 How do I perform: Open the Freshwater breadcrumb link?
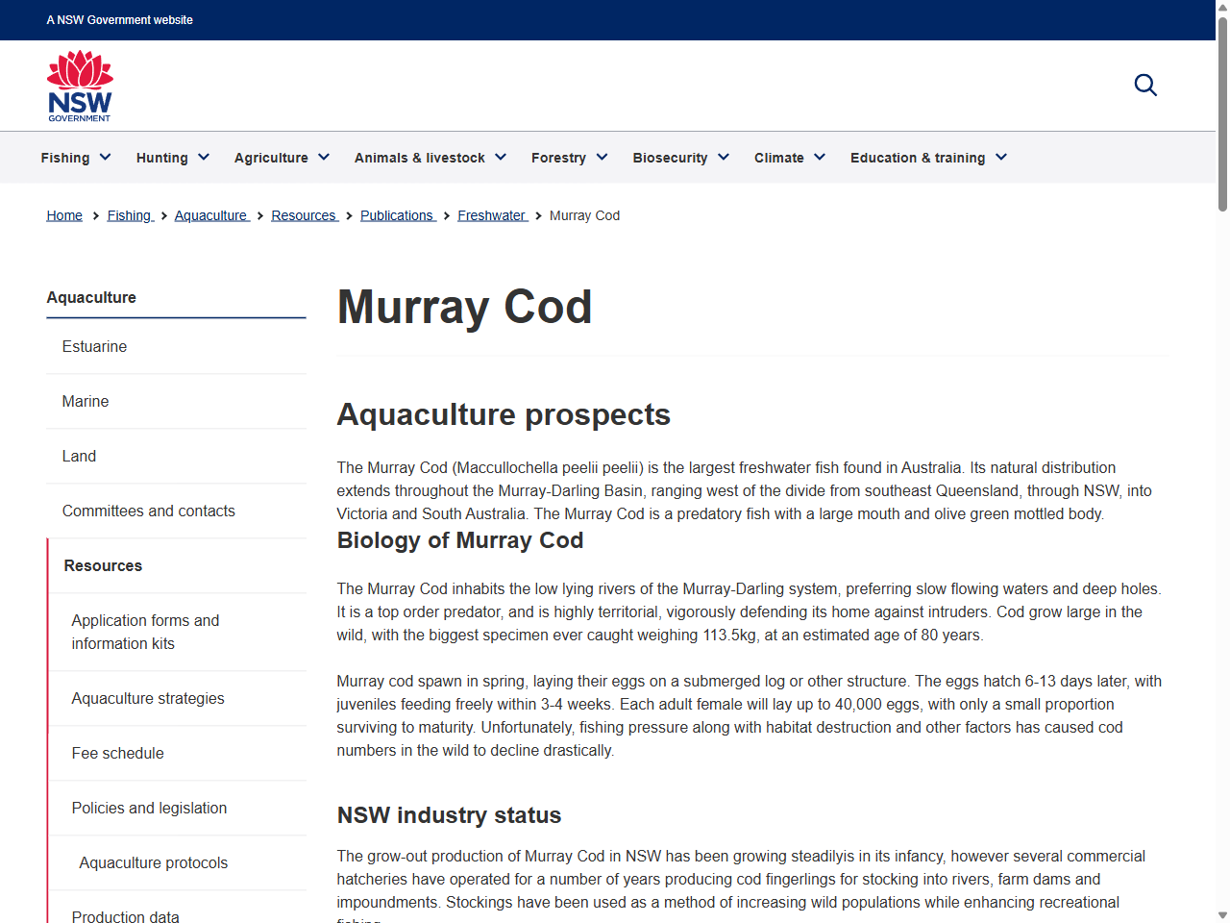pos(492,215)
